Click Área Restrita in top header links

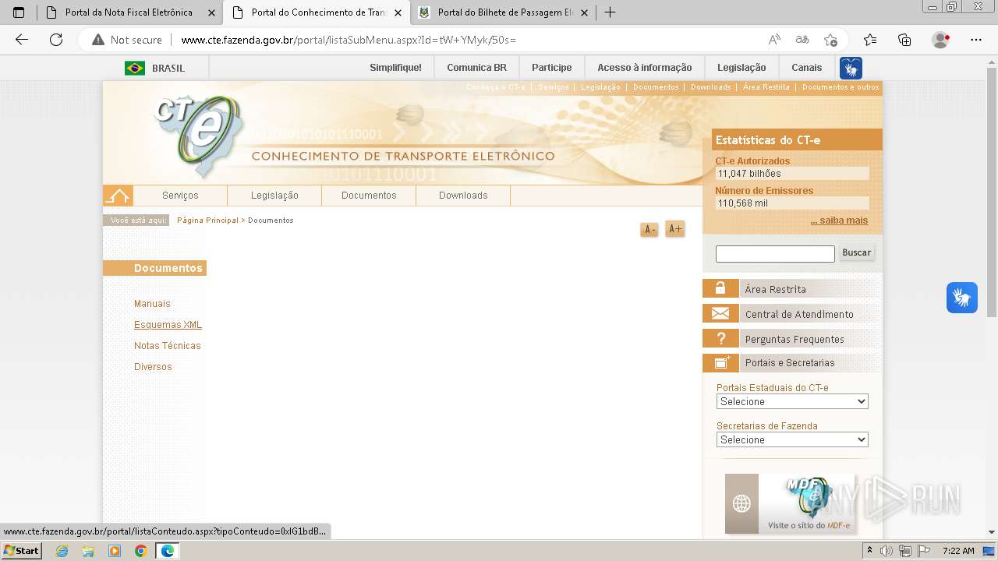tap(766, 87)
